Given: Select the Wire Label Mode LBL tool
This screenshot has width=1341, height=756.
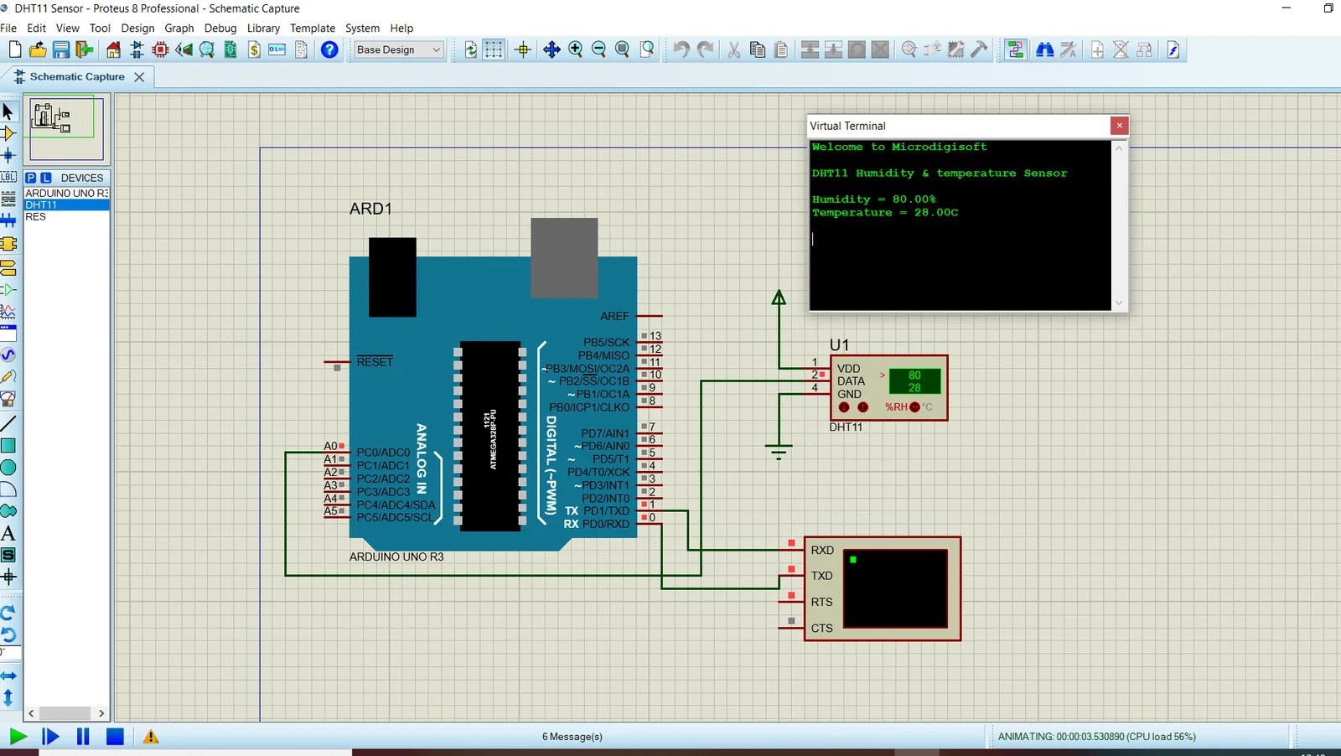Looking at the screenshot, I should click(x=8, y=177).
